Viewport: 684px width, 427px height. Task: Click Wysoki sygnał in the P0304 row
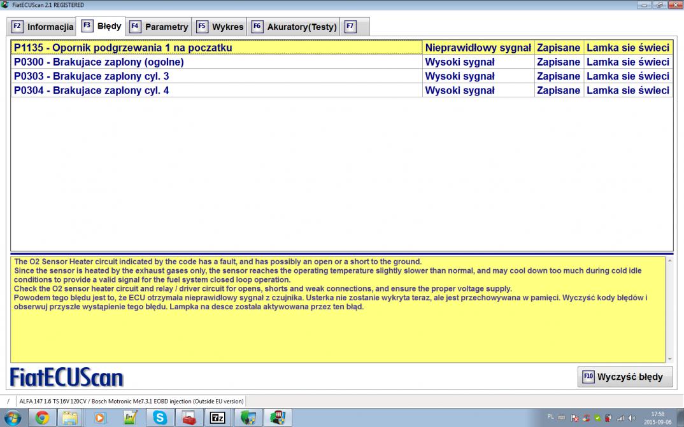coord(478,90)
